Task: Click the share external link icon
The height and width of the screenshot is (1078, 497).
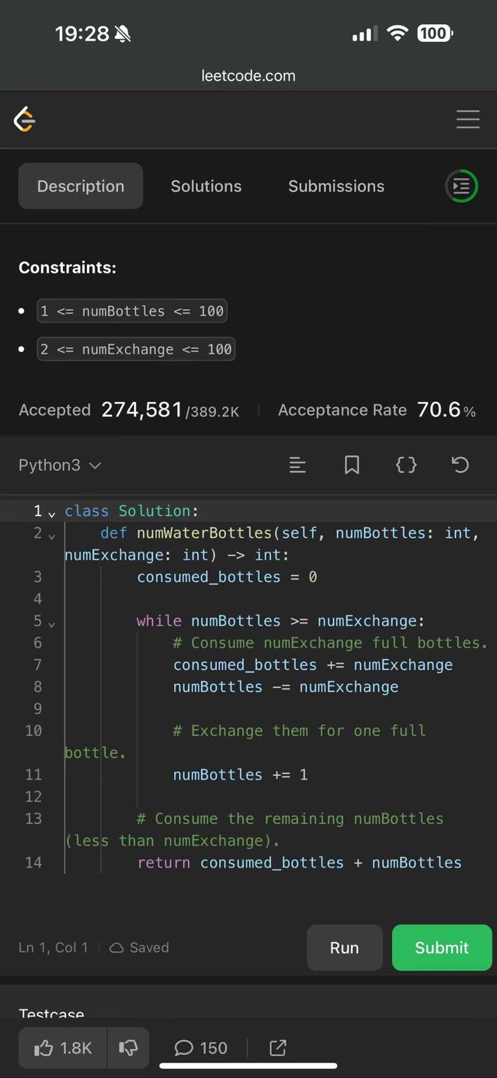Action: (x=277, y=1048)
